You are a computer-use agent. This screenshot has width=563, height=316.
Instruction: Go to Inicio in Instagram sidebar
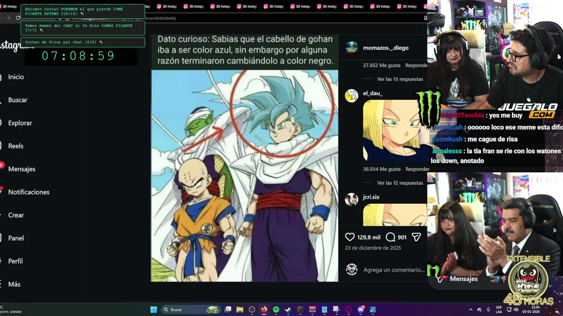tap(16, 77)
